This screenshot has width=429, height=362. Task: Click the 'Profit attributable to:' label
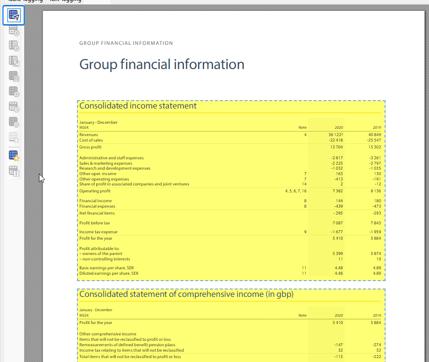pyautogui.click(x=99, y=249)
